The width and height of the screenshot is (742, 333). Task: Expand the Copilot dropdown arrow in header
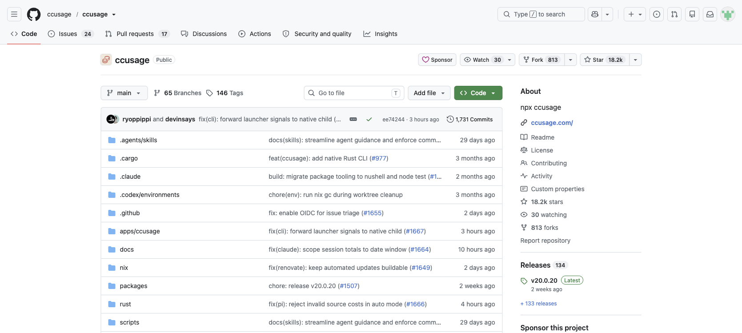607,14
